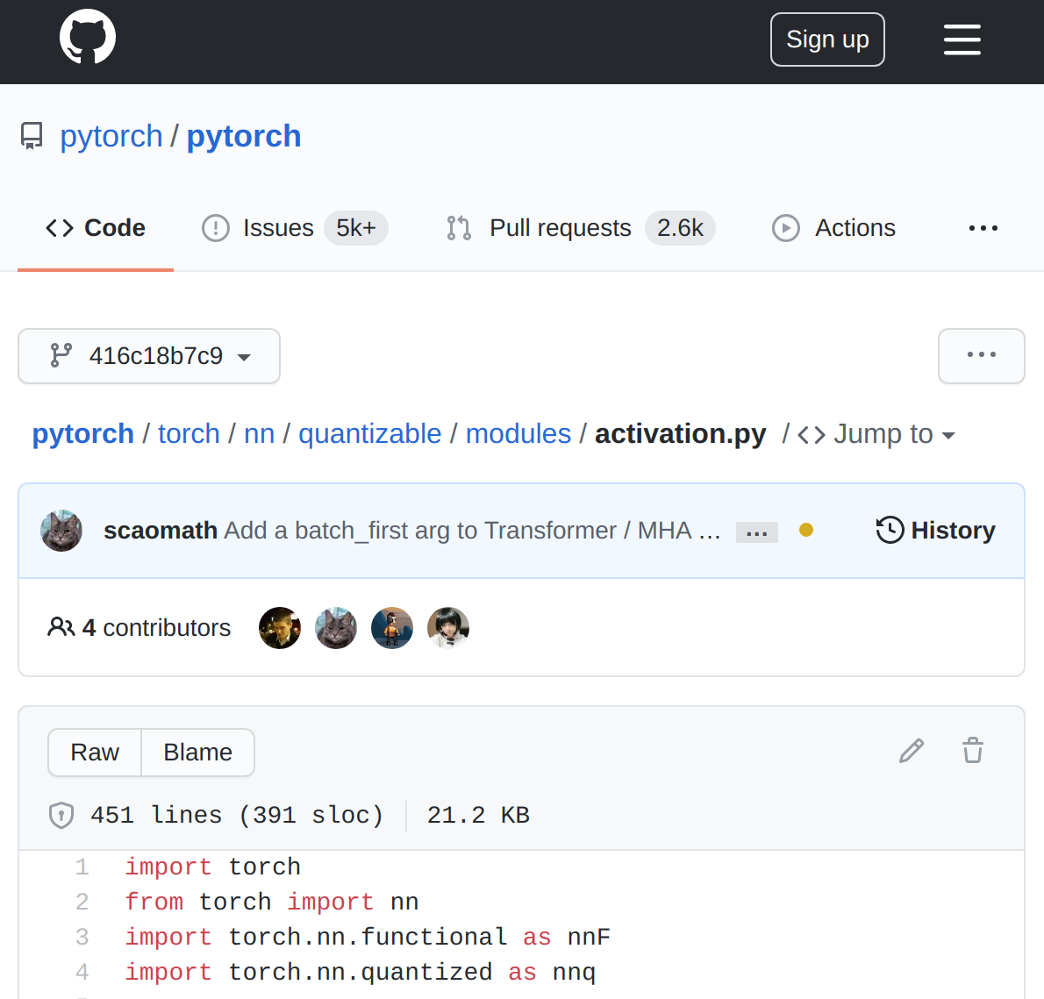Screen dimensions: 1044x999
Task: Click the '451 lines (391 sloc)' text
Action: [x=237, y=816]
